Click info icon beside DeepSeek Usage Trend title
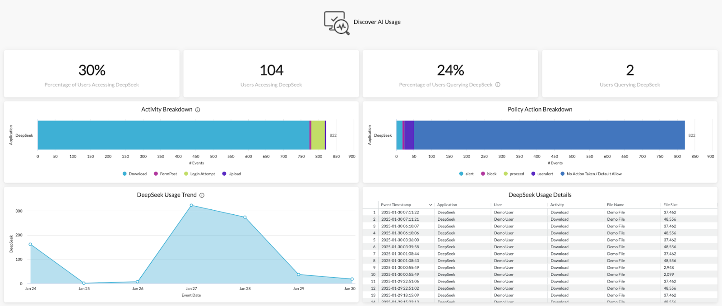The width and height of the screenshot is (722, 306). 202,195
